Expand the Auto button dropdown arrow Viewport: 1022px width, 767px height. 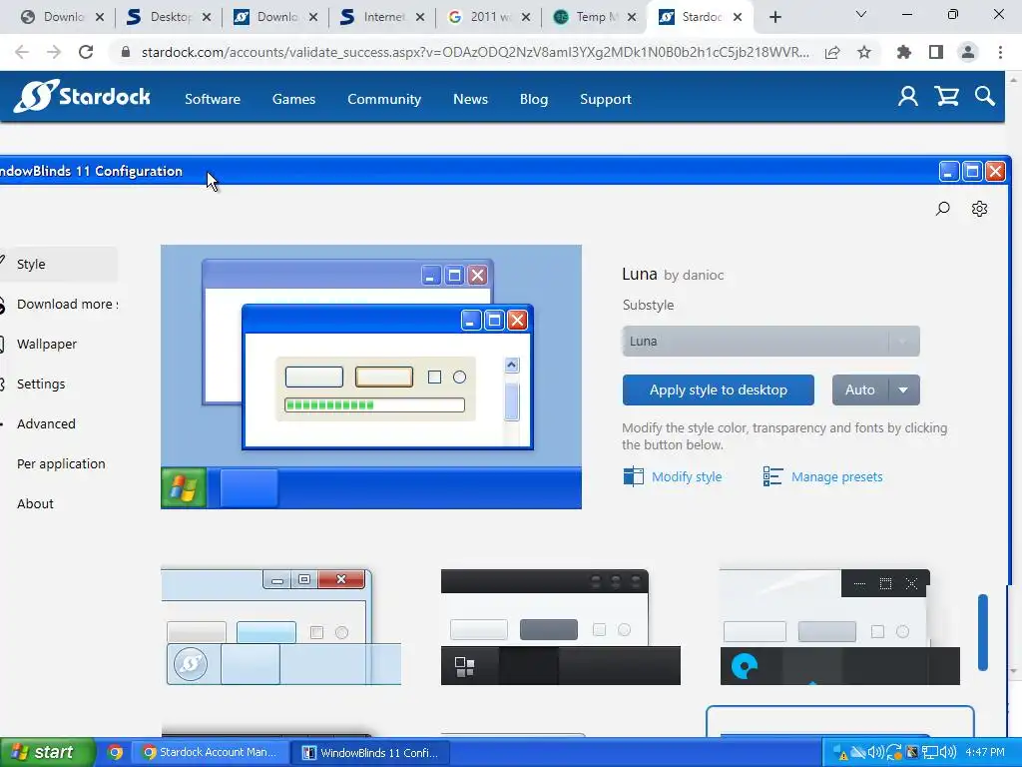pyautogui.click(x=903, y=390)
